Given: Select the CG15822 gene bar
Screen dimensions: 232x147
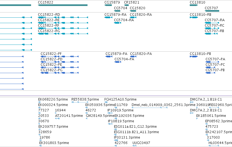Looking at the screenshot, I should [63, 5].
